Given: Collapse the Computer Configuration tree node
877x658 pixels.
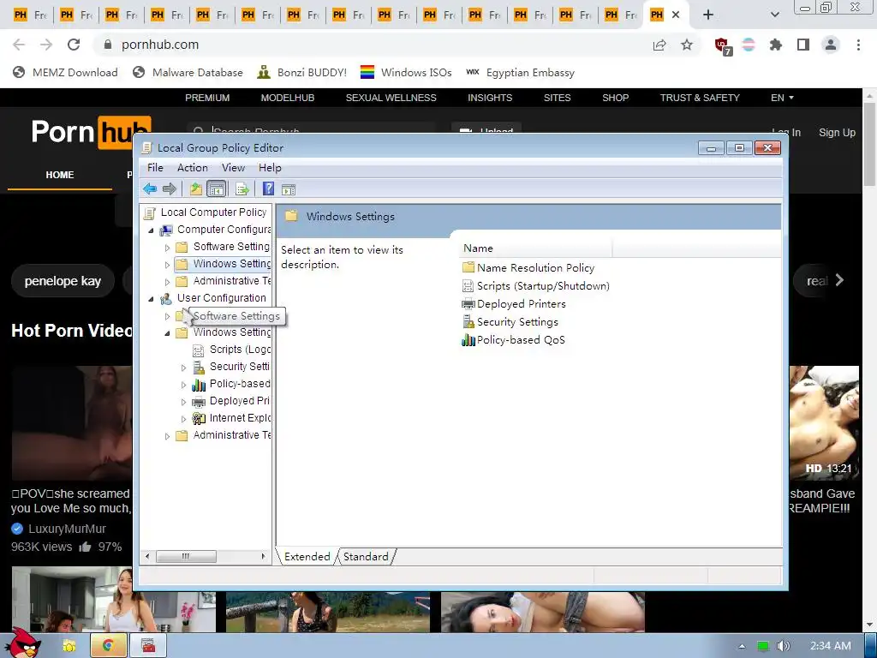Looking at the screenshot, I should (x=151, y=230).
